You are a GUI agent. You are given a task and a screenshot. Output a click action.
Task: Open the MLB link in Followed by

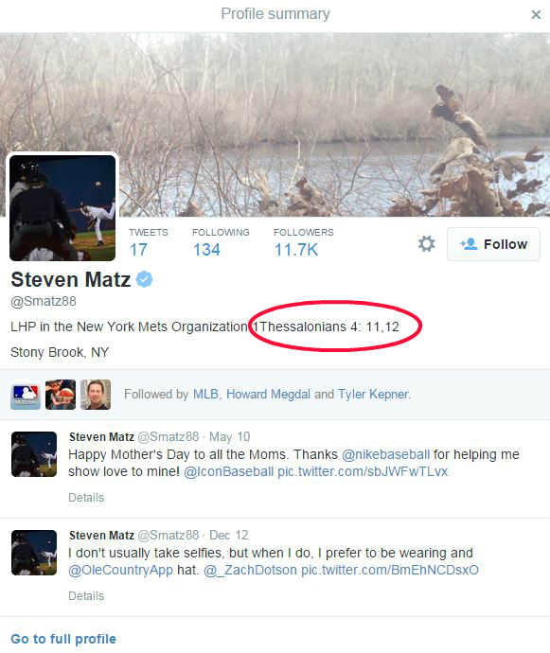[205, 394]
